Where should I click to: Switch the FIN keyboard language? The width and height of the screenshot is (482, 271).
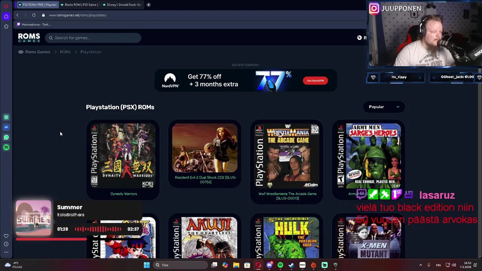(438, 265)
